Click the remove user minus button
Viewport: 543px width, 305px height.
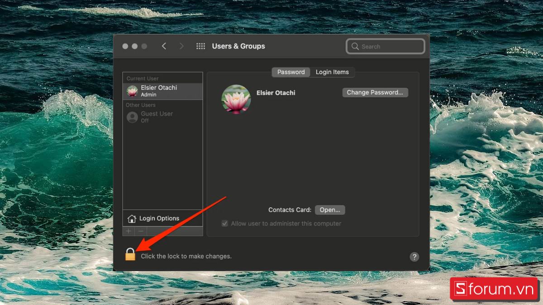coord(141,231)
